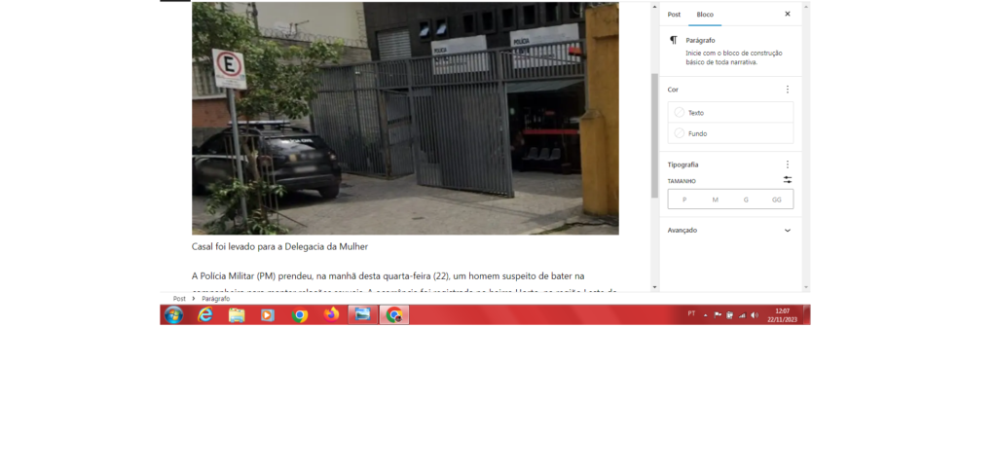The height and width of the screenshot is (474, 997).
Task: Open the Cor panel options menu
Action: 787,90
